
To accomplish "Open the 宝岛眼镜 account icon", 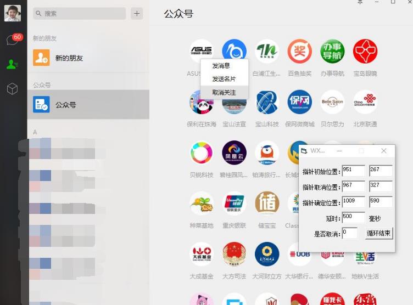I will point(365,52).
